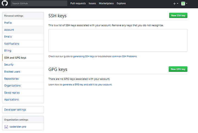The image size is (198, 133).
Task: Click the Personal settings sidebar header
Action: pyautogui.click(x=23, y=16)
